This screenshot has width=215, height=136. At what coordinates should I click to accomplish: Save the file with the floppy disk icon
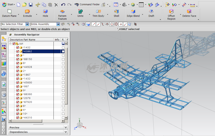30,4
